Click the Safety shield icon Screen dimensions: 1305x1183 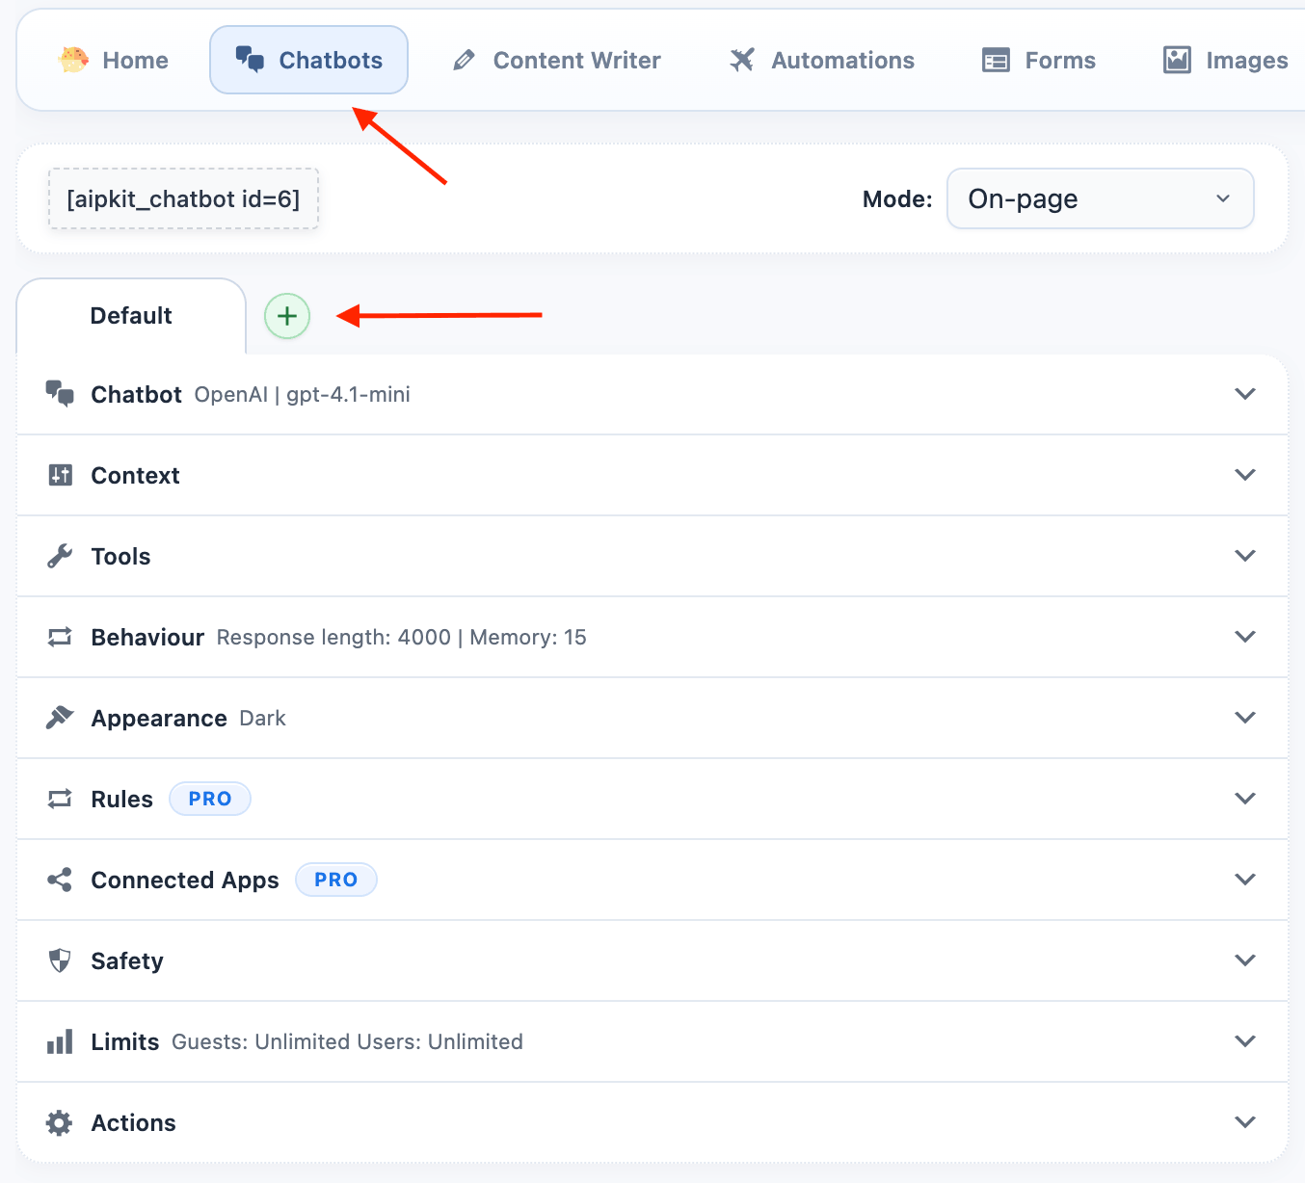[60, 960]
